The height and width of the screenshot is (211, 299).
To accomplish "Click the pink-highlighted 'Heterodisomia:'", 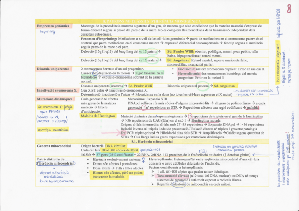I will coord(189,74).
